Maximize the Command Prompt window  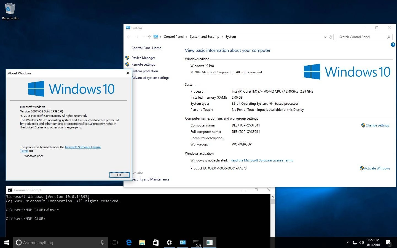click(x=256, y=190)
